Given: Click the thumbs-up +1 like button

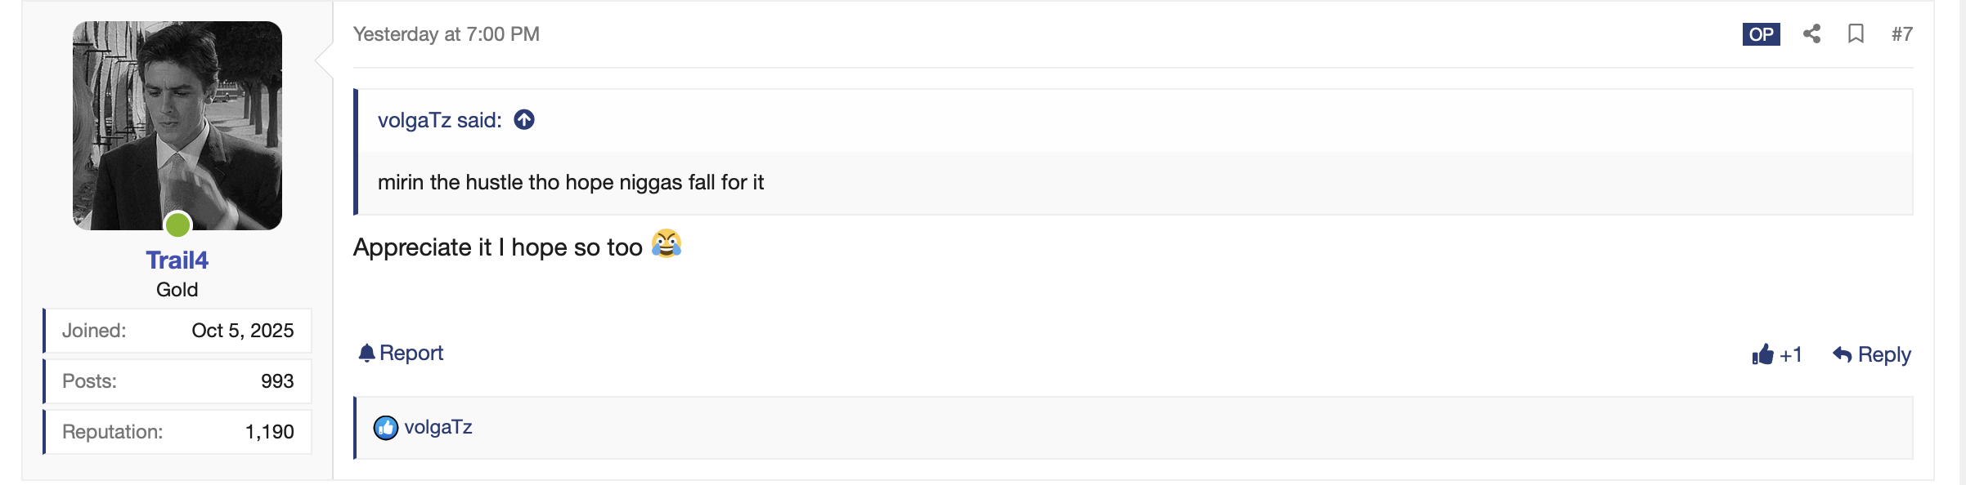Looking at the screenshot, I should pos(1776,354).
